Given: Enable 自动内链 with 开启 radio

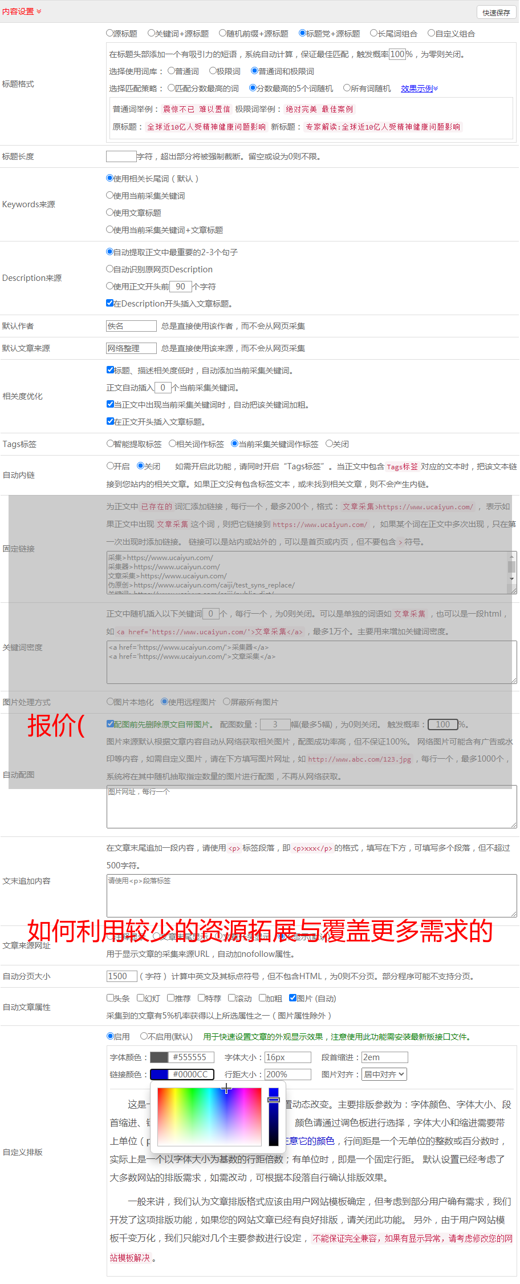Looking at the screenshot, I should pos(110,466).
